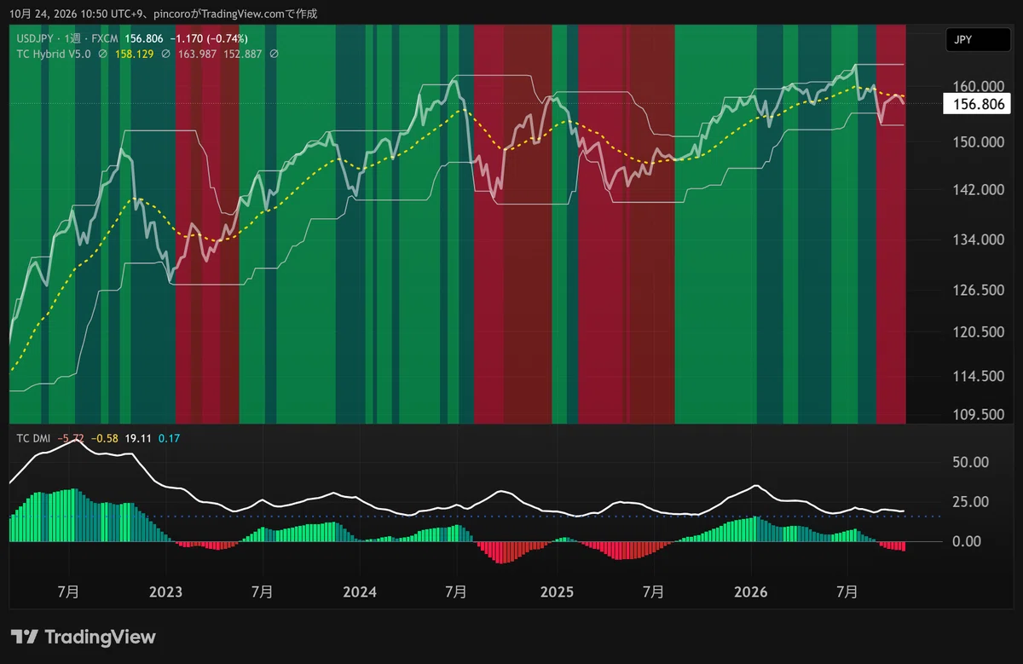Click the 134.000 price axis label
This screenshot has height=664, width=1023.
click(978, 240)
